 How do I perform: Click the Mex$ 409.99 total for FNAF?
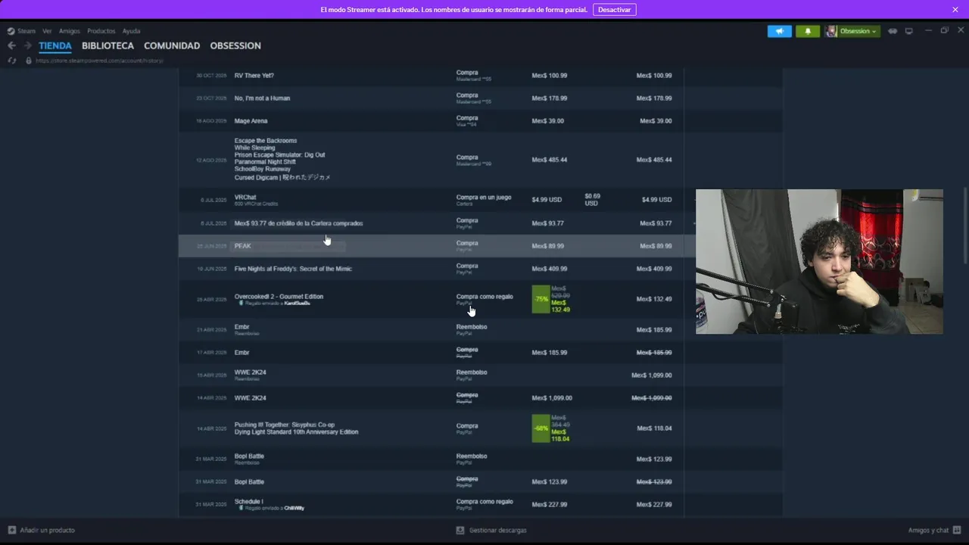coord(654,269)
